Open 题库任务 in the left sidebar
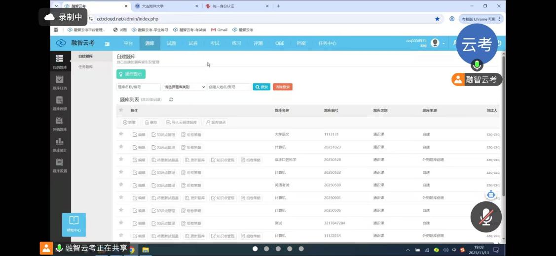Viewport: 556px width, 256px height. [x=59, y=82]
